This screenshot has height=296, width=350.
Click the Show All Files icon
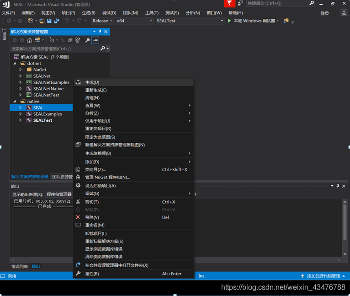click(x=78, y=40)
